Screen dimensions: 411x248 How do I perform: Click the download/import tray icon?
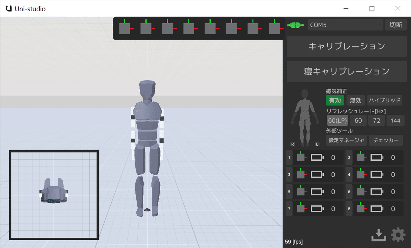tap(379, 235)
